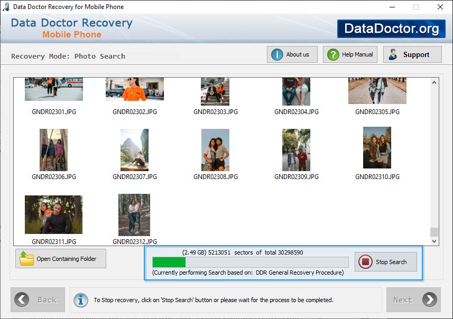Click the scroll down arrow of the photo list

[x=434, y=241]
